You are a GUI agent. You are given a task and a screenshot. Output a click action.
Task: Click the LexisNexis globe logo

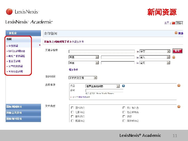(x=9, y=12)
